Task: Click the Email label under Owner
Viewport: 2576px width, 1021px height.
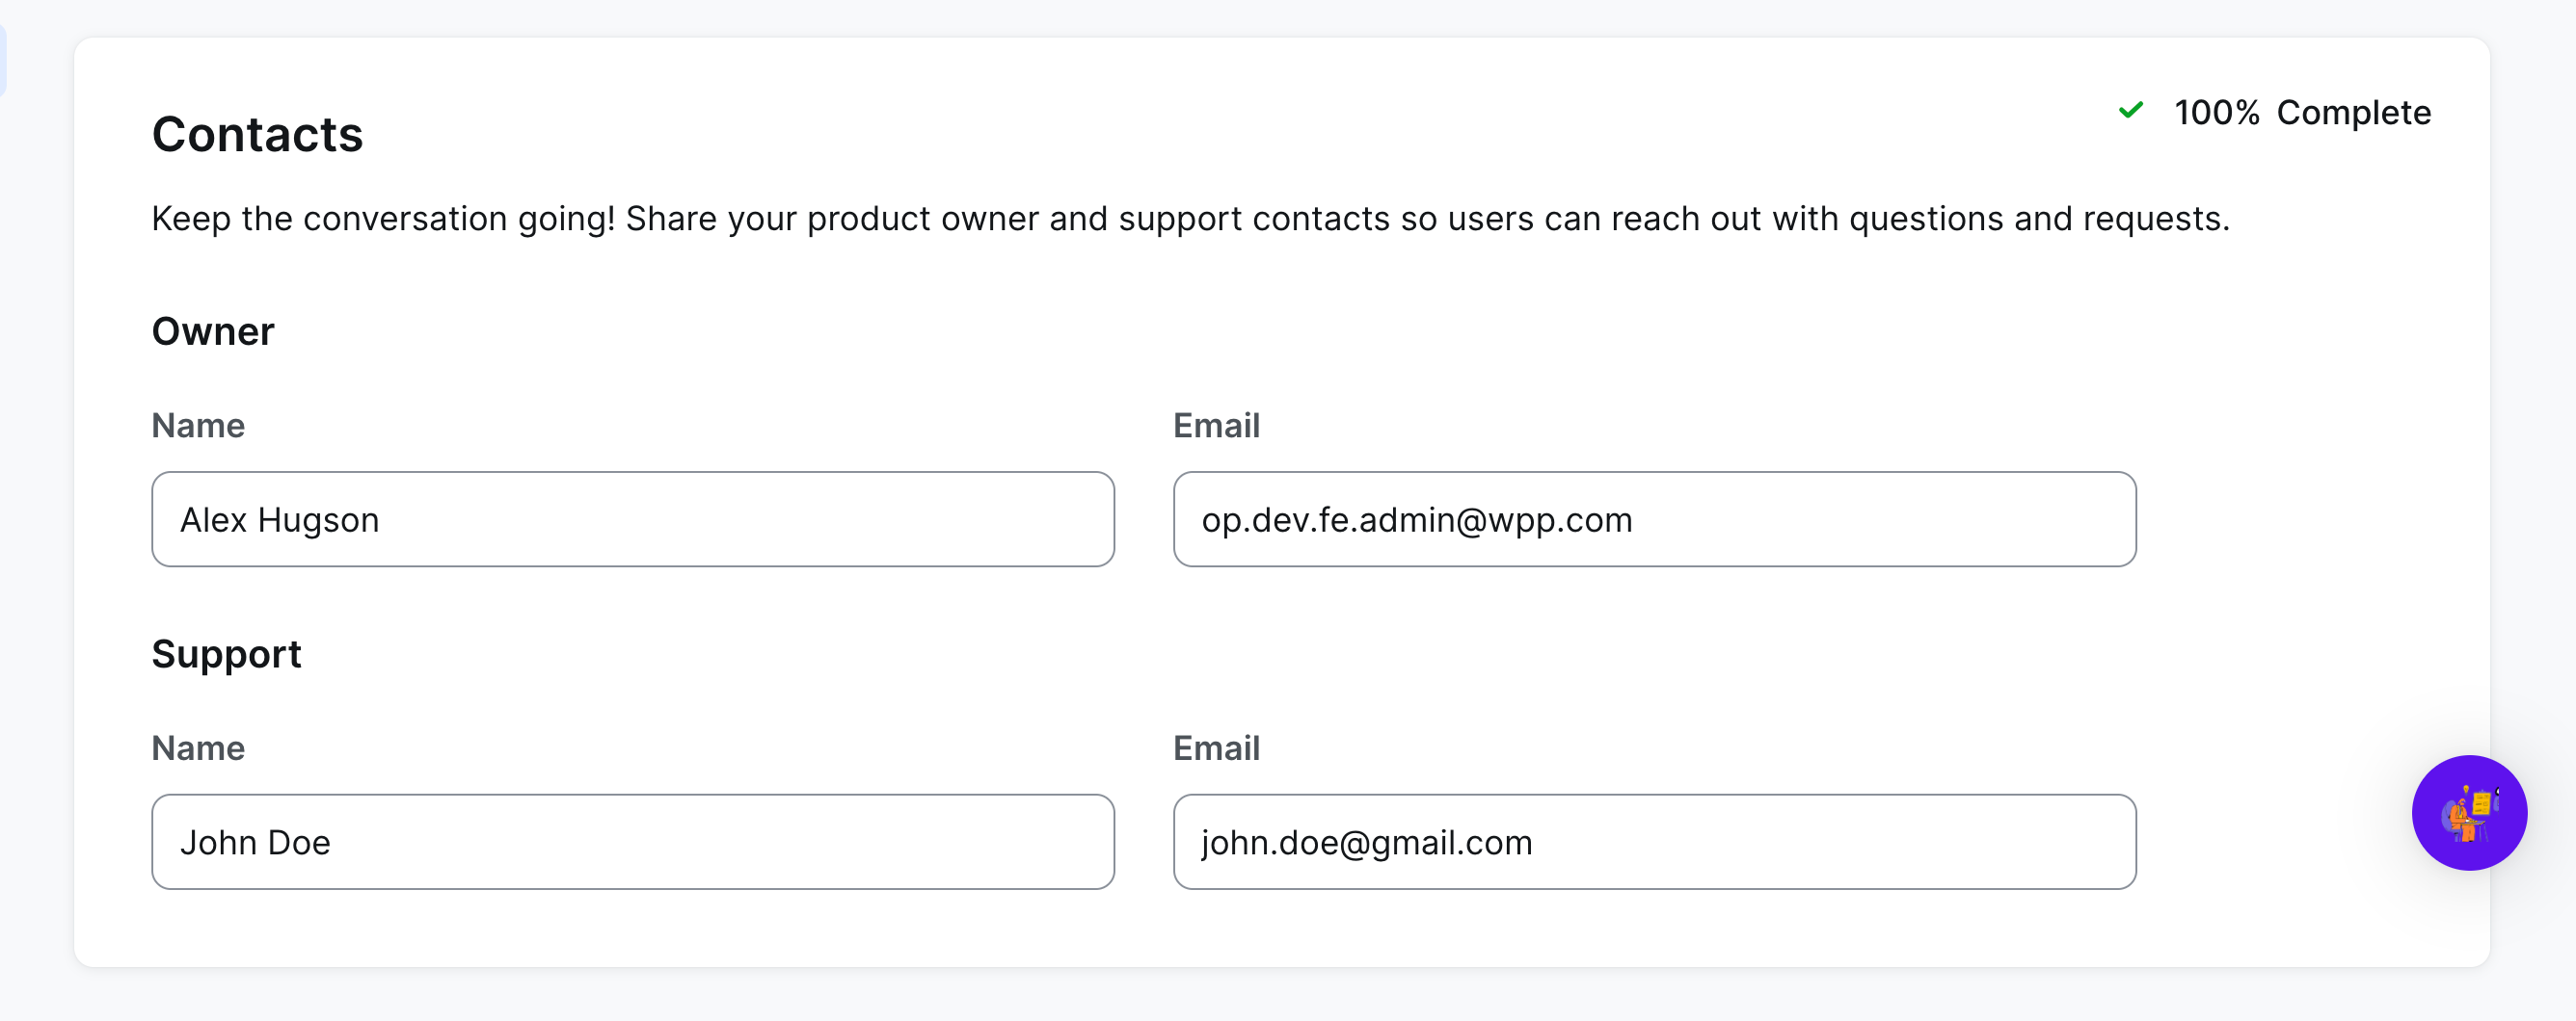Action: tap(1216, 426)
